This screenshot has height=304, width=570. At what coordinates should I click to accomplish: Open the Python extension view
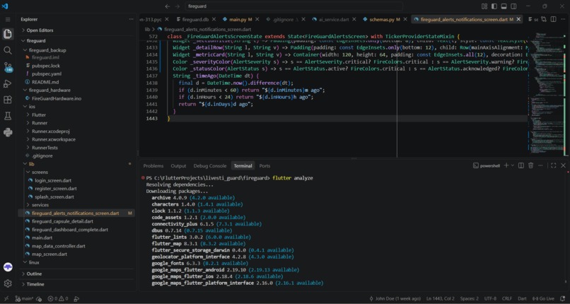(8, 132)
